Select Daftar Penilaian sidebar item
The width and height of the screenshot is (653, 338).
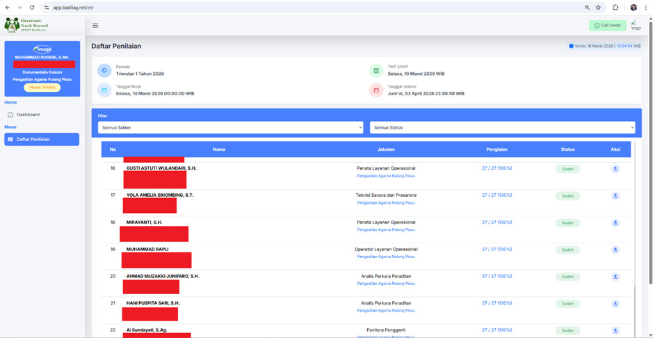[42, 139]
